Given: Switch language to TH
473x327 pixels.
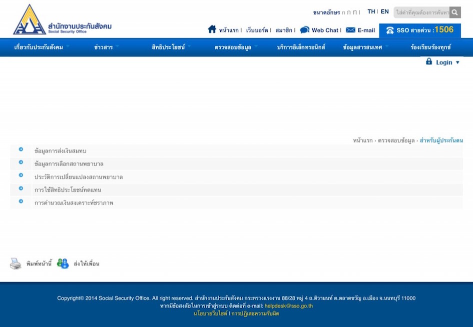Looking at the screenshot, I should (x=371, y=11).
